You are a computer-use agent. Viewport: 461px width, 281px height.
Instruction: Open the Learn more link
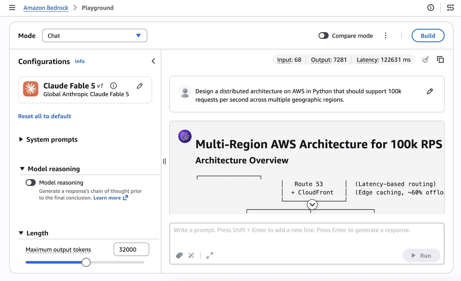(x=111, y=198)
